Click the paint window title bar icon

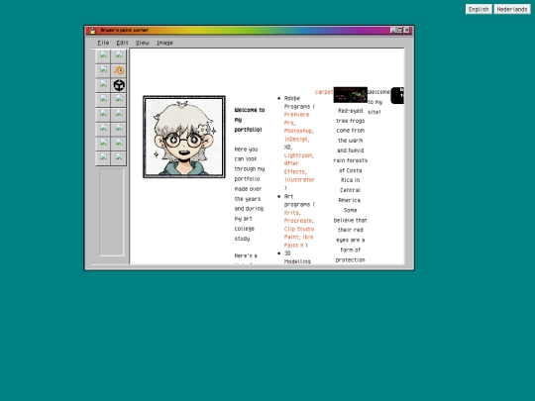coord(92,31)
